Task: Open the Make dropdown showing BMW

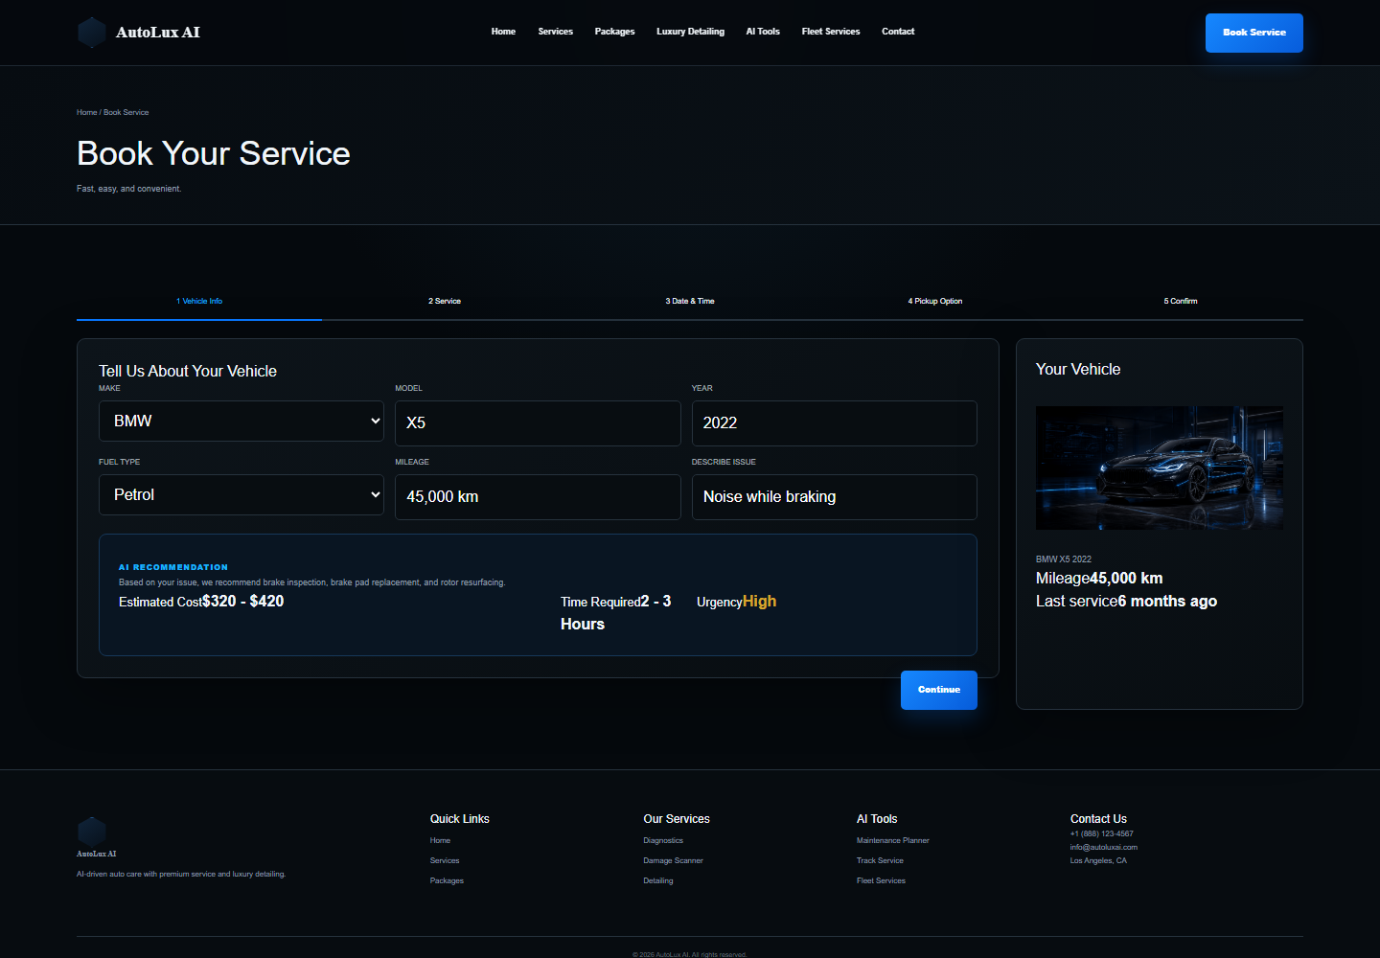Action: click(x=241, y=422)
